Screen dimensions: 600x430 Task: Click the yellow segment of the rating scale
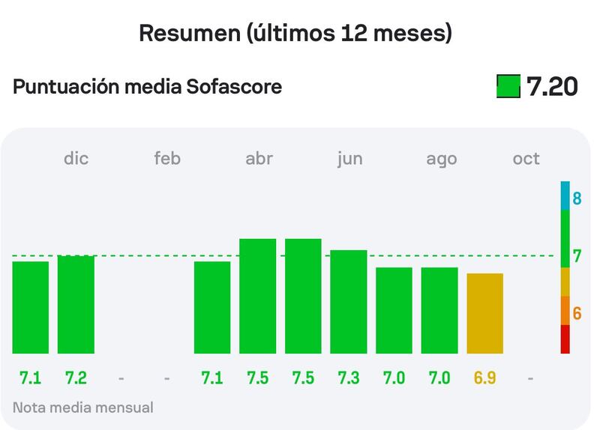pos(565,282)
